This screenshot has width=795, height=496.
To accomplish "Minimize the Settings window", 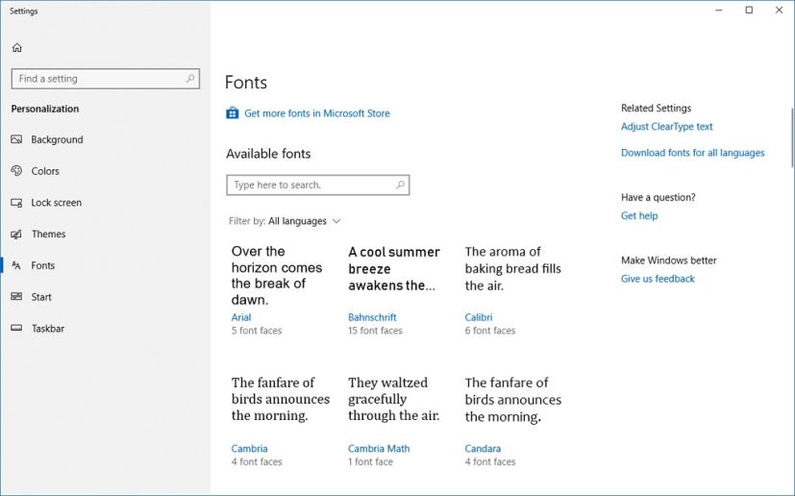I will click(718, 11).
